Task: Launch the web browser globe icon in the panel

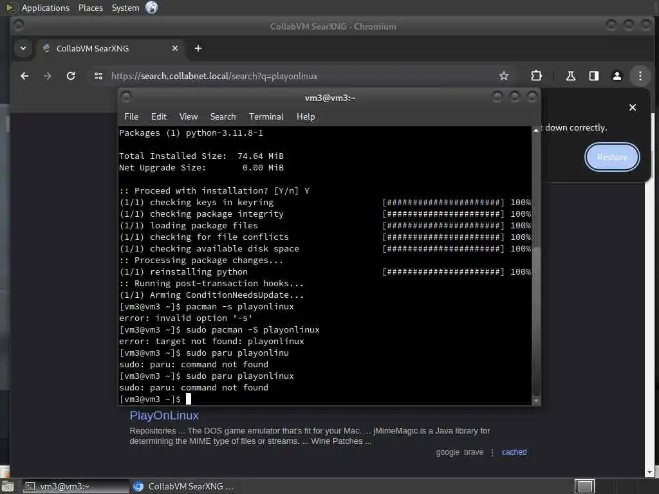Action: tap(151, 8)
